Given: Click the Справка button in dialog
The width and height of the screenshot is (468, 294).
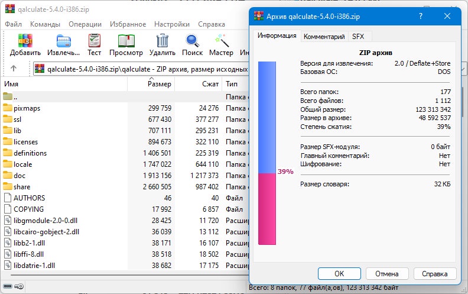Looking at the screenshot, I should [x=434, y=274].
